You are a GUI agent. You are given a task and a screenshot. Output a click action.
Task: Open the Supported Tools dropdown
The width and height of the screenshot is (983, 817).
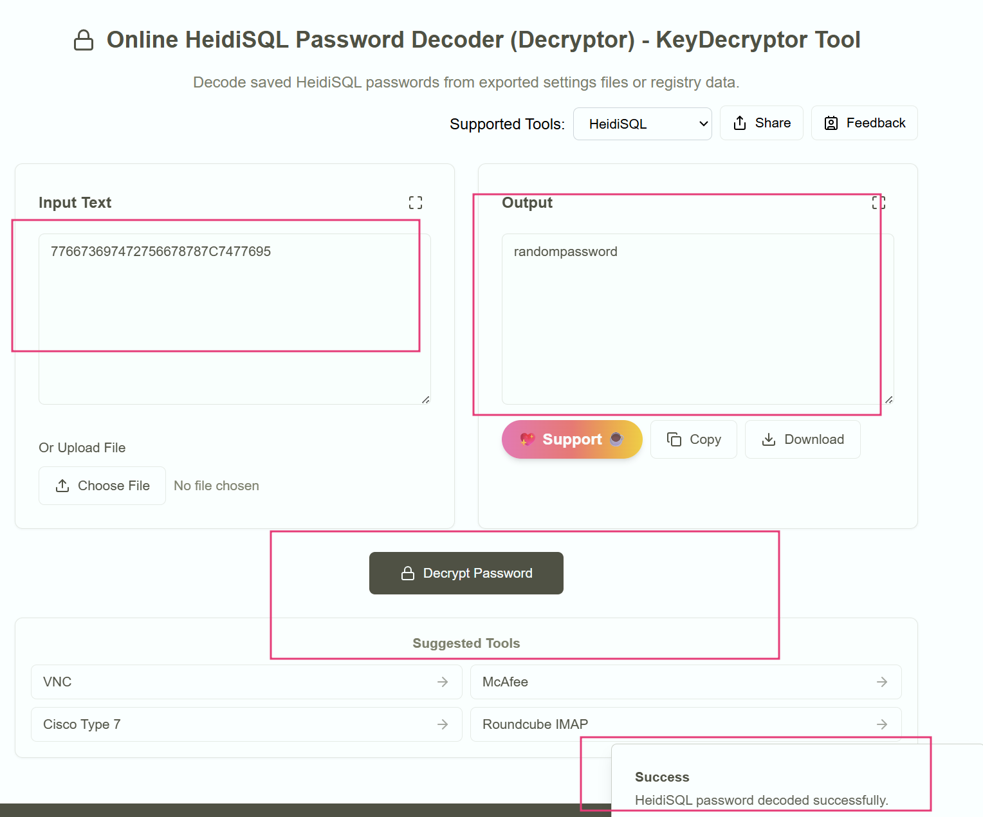coord(701,124)
